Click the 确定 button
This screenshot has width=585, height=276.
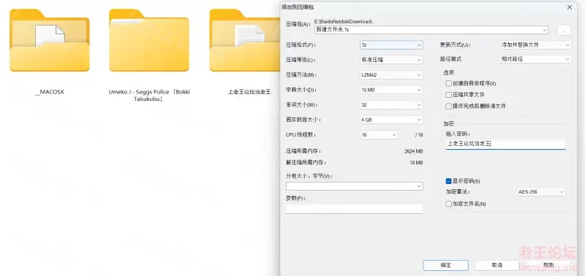[446, 265]
